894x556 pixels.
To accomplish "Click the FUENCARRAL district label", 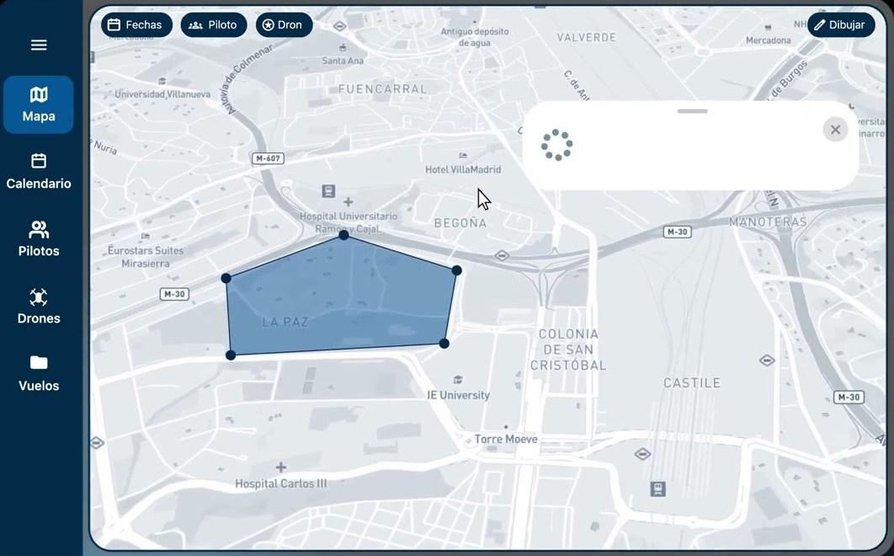I will click(382, 89).
